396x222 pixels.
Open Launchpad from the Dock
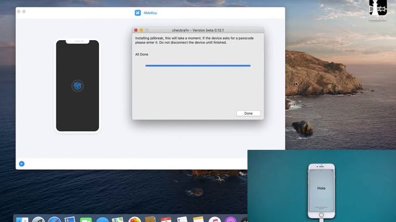click(38, 220)
